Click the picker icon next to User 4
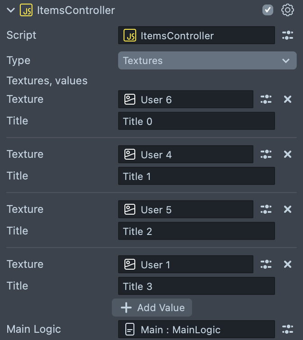 266,154
